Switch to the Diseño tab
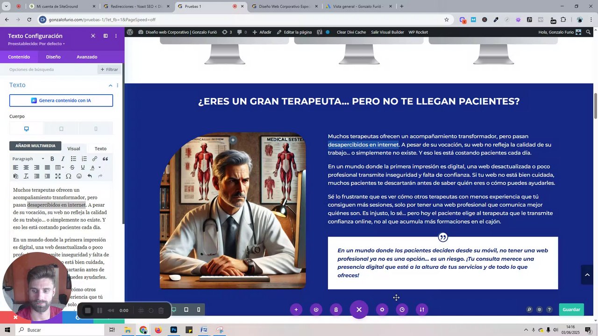598x336 pixels. point(53,57)
